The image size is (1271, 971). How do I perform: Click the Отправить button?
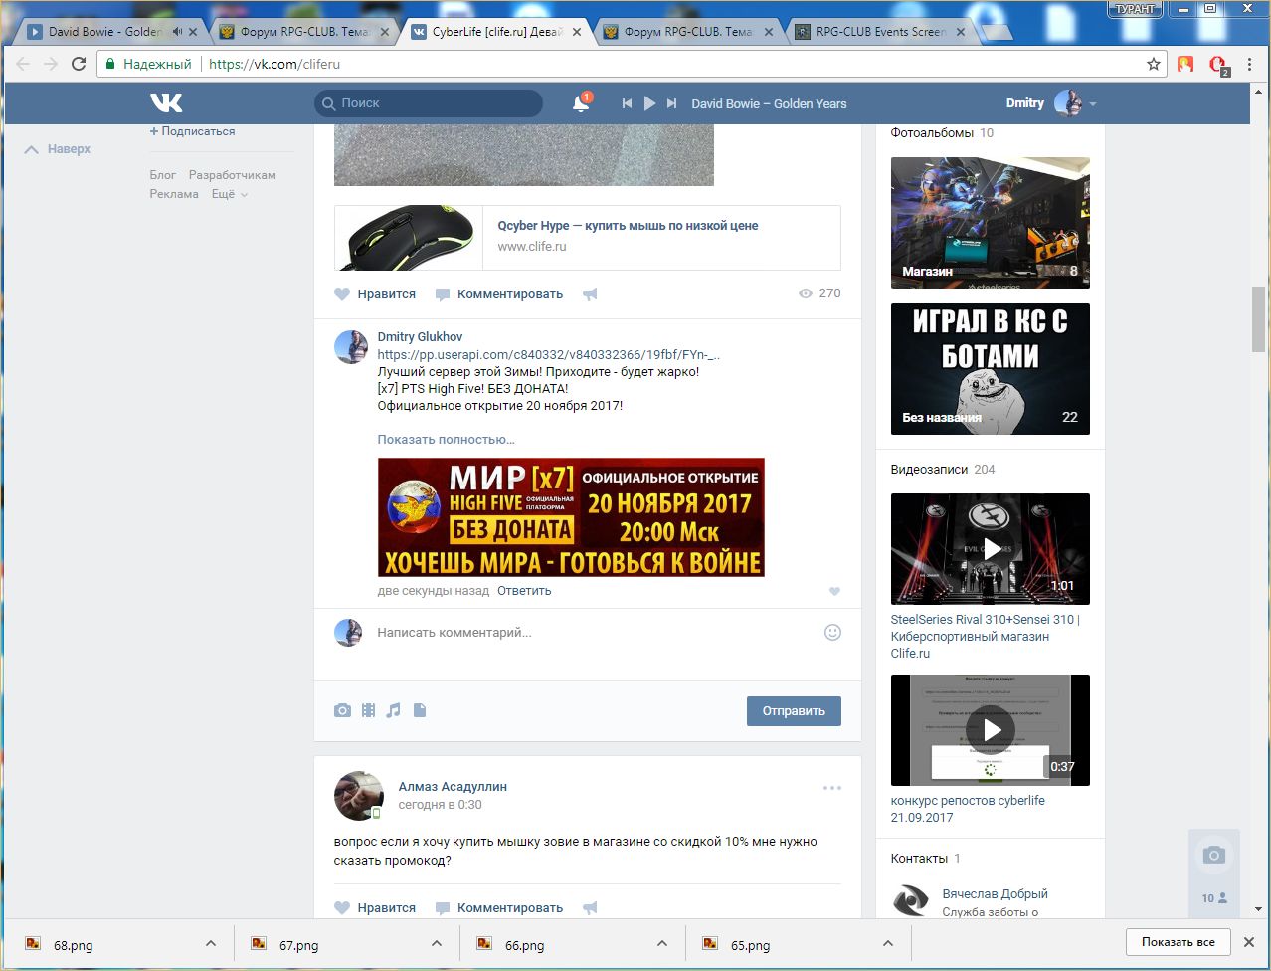[x=794, y=711]
